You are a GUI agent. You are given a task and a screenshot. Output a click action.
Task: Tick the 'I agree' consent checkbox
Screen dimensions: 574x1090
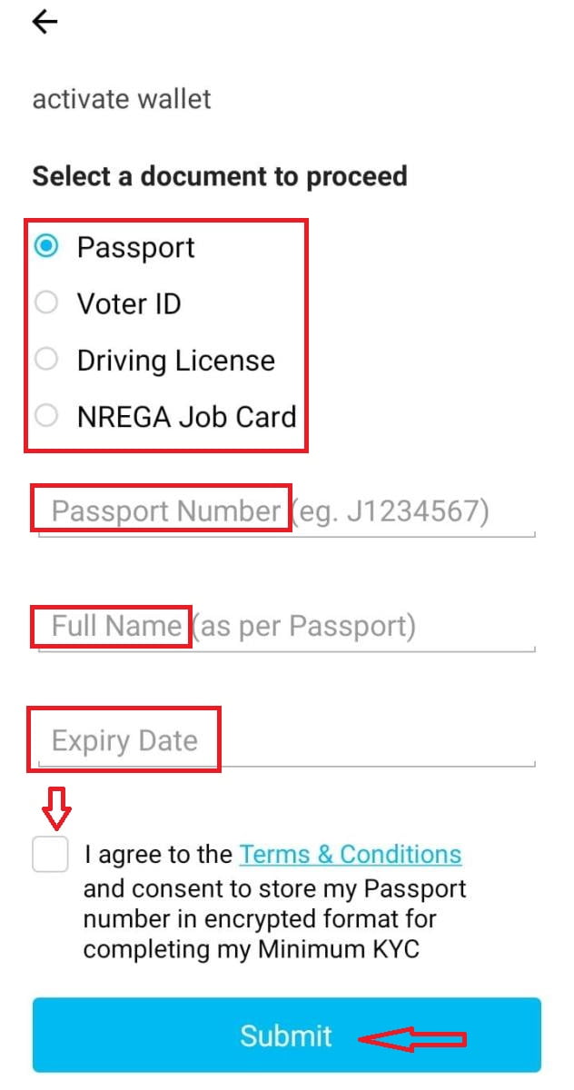click(x=50, y=855)
